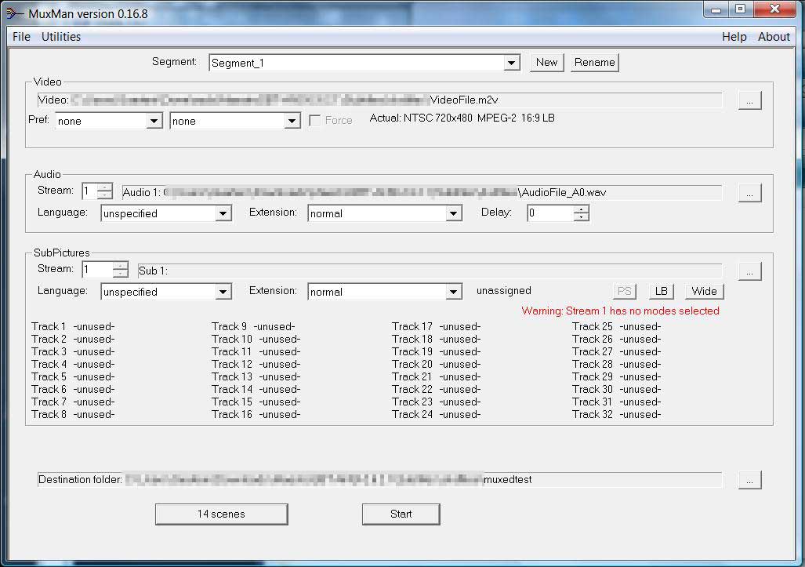Close the MuxMan window
The height and width of the screenshot is (567, 805).
(x=775, y=9)
